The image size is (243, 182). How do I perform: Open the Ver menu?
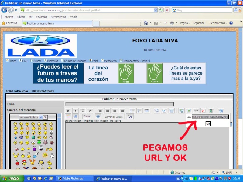point(30,17)
